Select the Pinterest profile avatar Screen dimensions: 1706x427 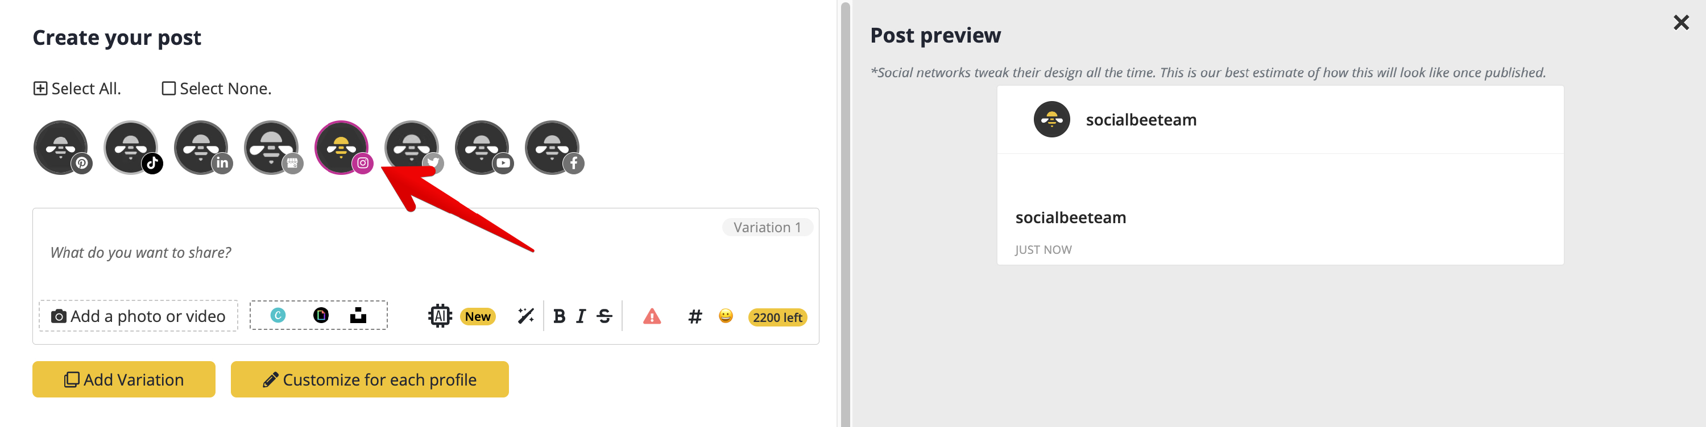[61, 148]
